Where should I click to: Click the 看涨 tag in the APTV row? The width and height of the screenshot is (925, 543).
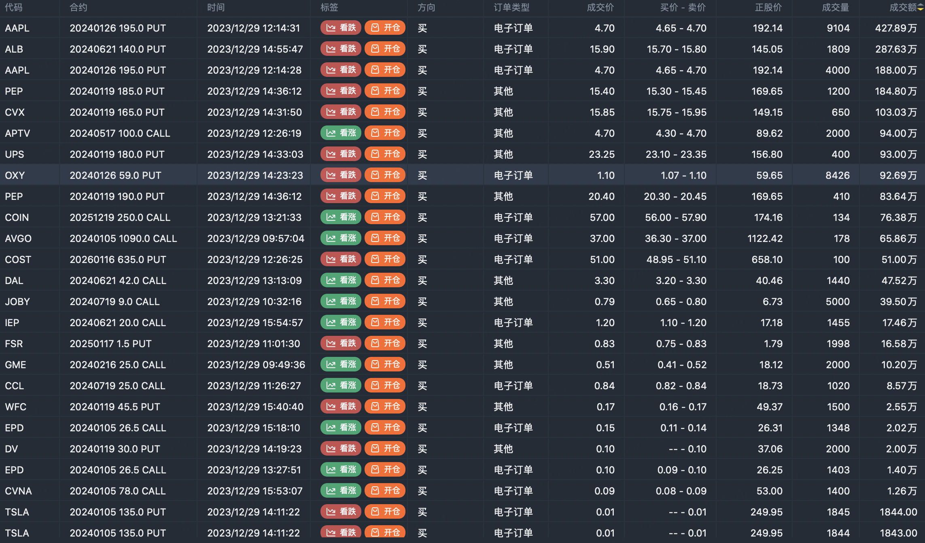tap(341, 133)
